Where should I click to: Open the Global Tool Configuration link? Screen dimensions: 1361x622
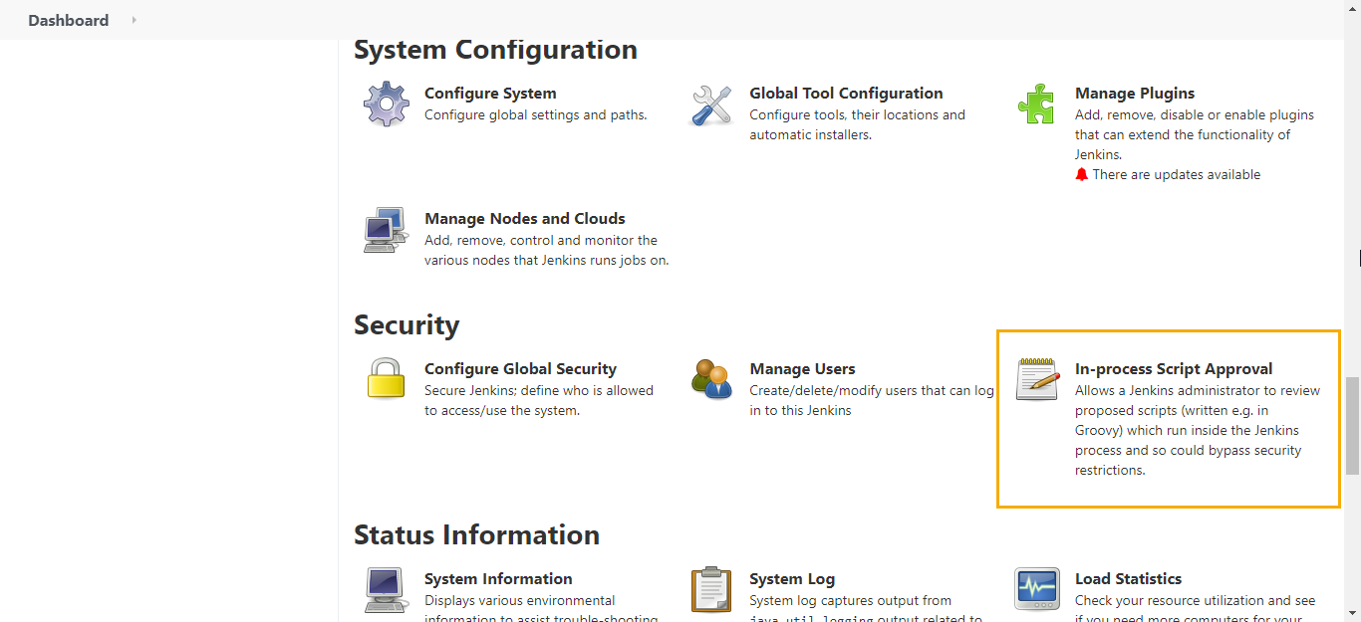click(x=846, y=94)
